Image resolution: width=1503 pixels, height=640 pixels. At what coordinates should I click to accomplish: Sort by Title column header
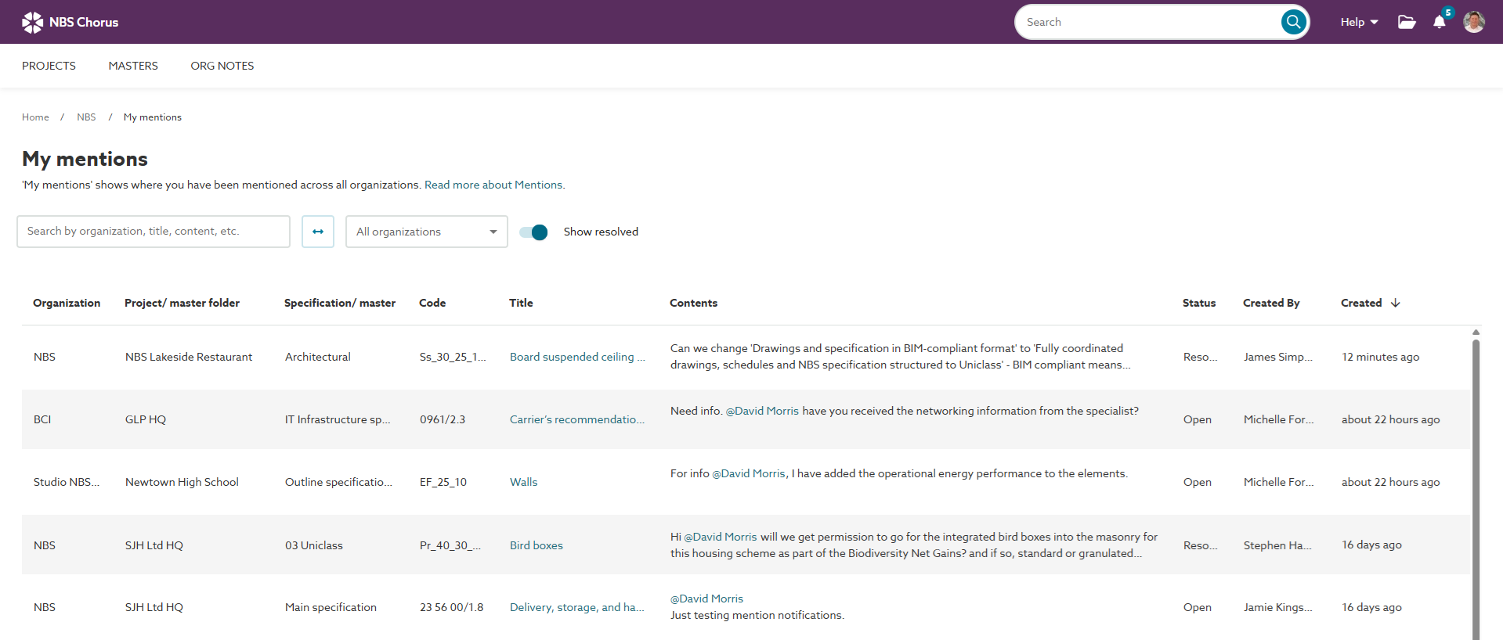click(x=521, y=303)
